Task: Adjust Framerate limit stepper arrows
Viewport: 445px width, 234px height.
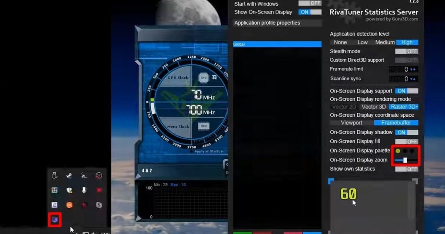Action: pos(413,69)
